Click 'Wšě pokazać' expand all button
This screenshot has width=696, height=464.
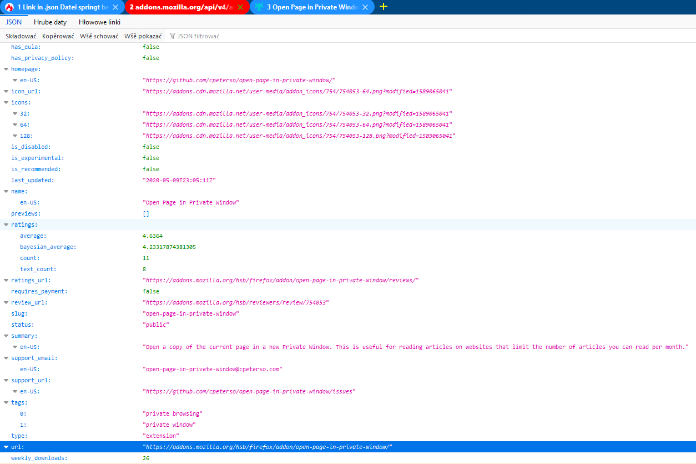143,36
